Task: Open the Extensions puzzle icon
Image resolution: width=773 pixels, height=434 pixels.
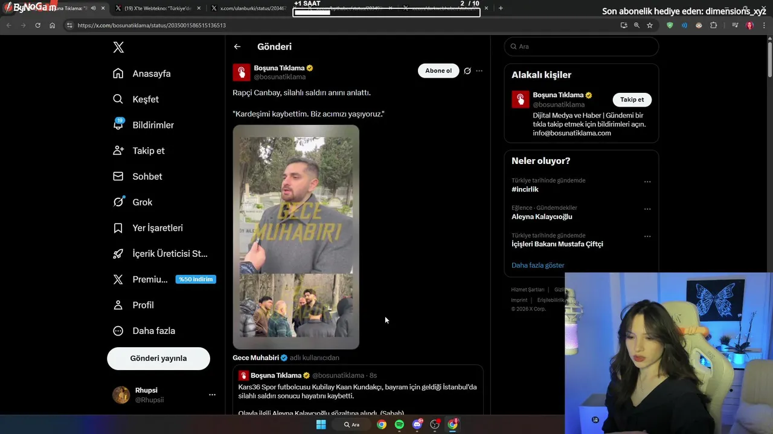Action: point(713,25)
